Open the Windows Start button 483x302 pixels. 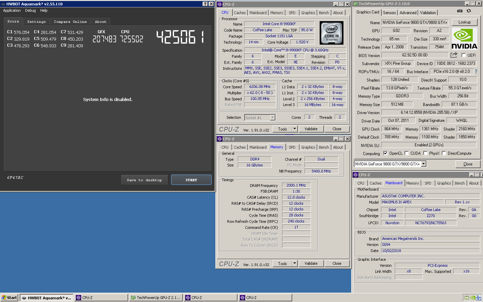(9, 298)
